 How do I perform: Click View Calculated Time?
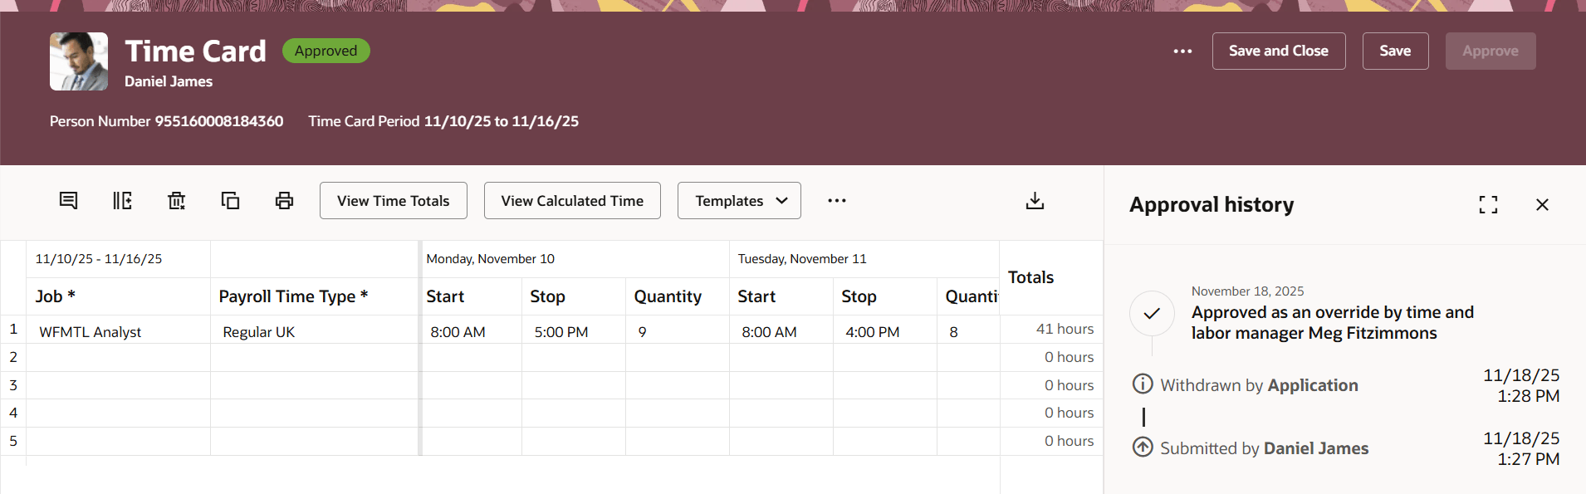pos(571,200)
